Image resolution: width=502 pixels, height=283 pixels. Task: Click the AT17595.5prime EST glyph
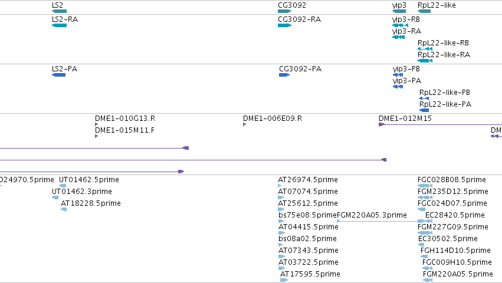coord(284,280)
